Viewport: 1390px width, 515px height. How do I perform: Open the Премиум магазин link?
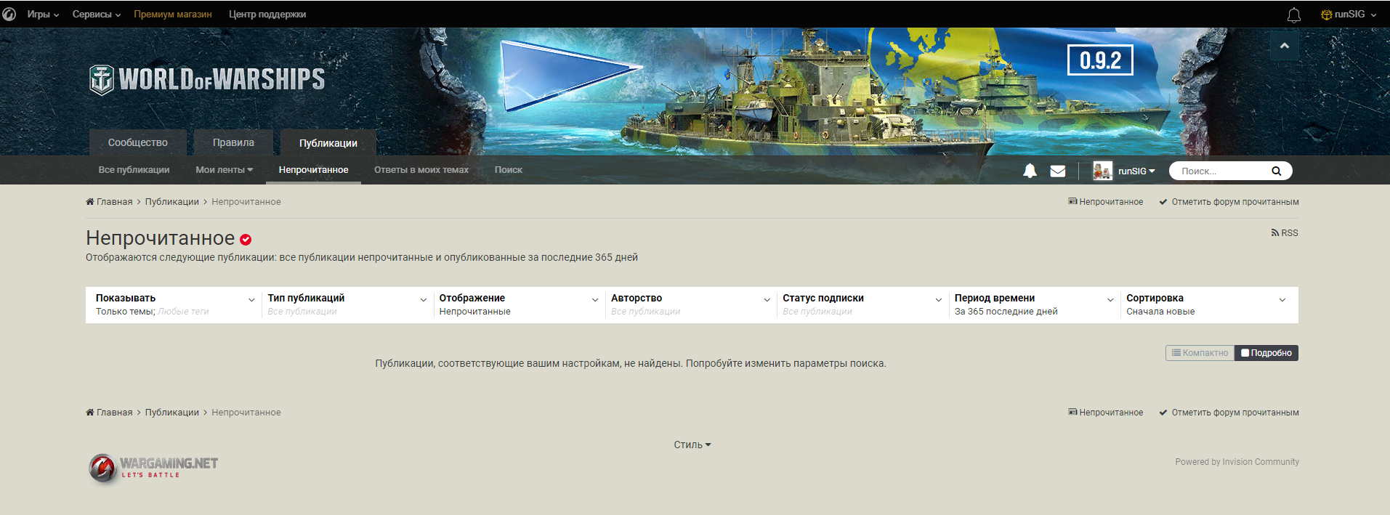pos(173,15)
